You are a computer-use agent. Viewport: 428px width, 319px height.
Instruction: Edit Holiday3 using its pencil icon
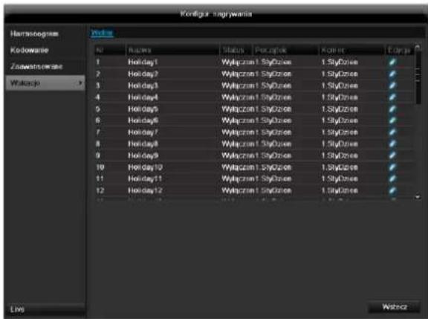tap(392, 86)
